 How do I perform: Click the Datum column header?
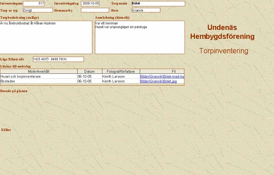point(90,71)
